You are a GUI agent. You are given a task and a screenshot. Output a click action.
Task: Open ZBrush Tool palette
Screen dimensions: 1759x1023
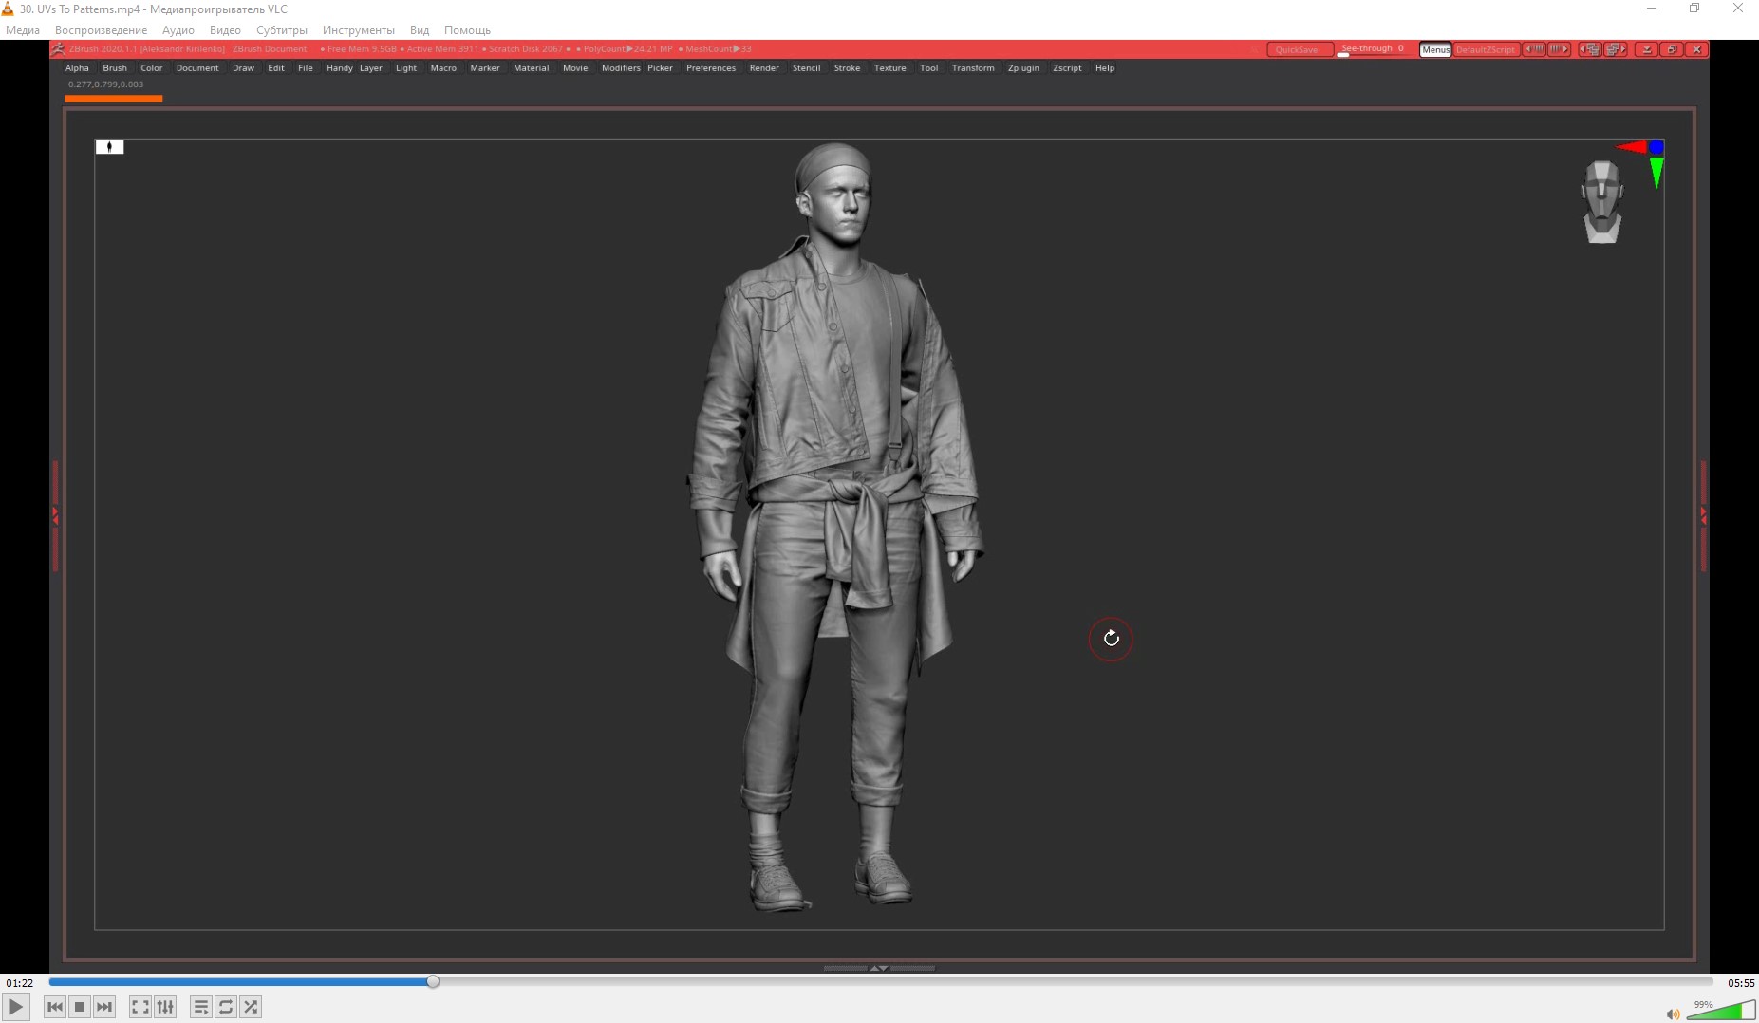point(928,68)
